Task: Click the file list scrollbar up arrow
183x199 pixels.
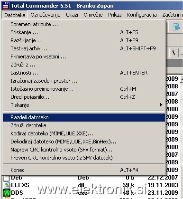Action: 182,79
